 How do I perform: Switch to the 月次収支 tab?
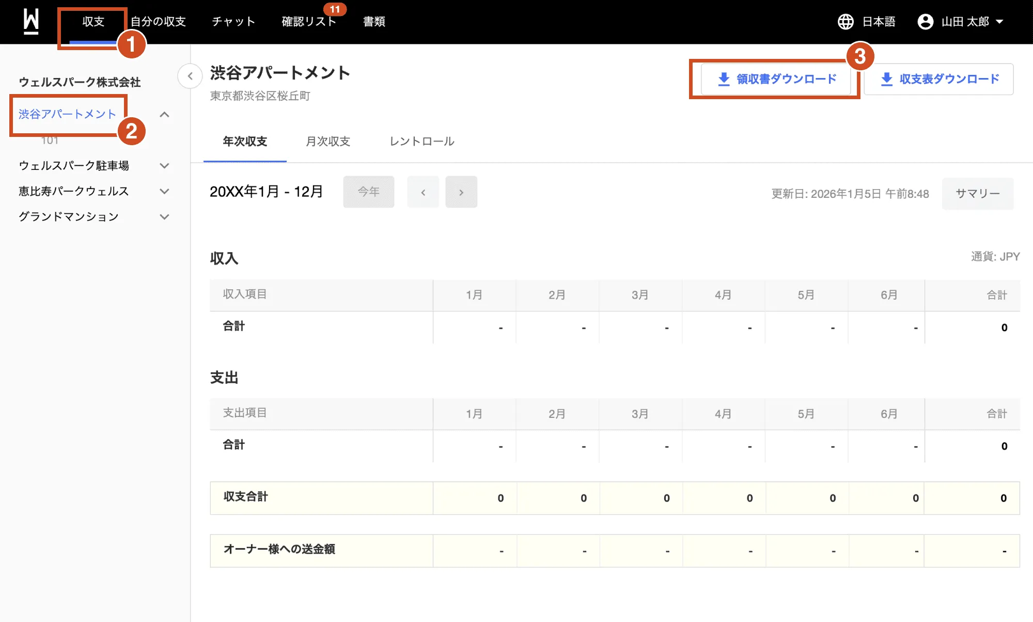328,142
